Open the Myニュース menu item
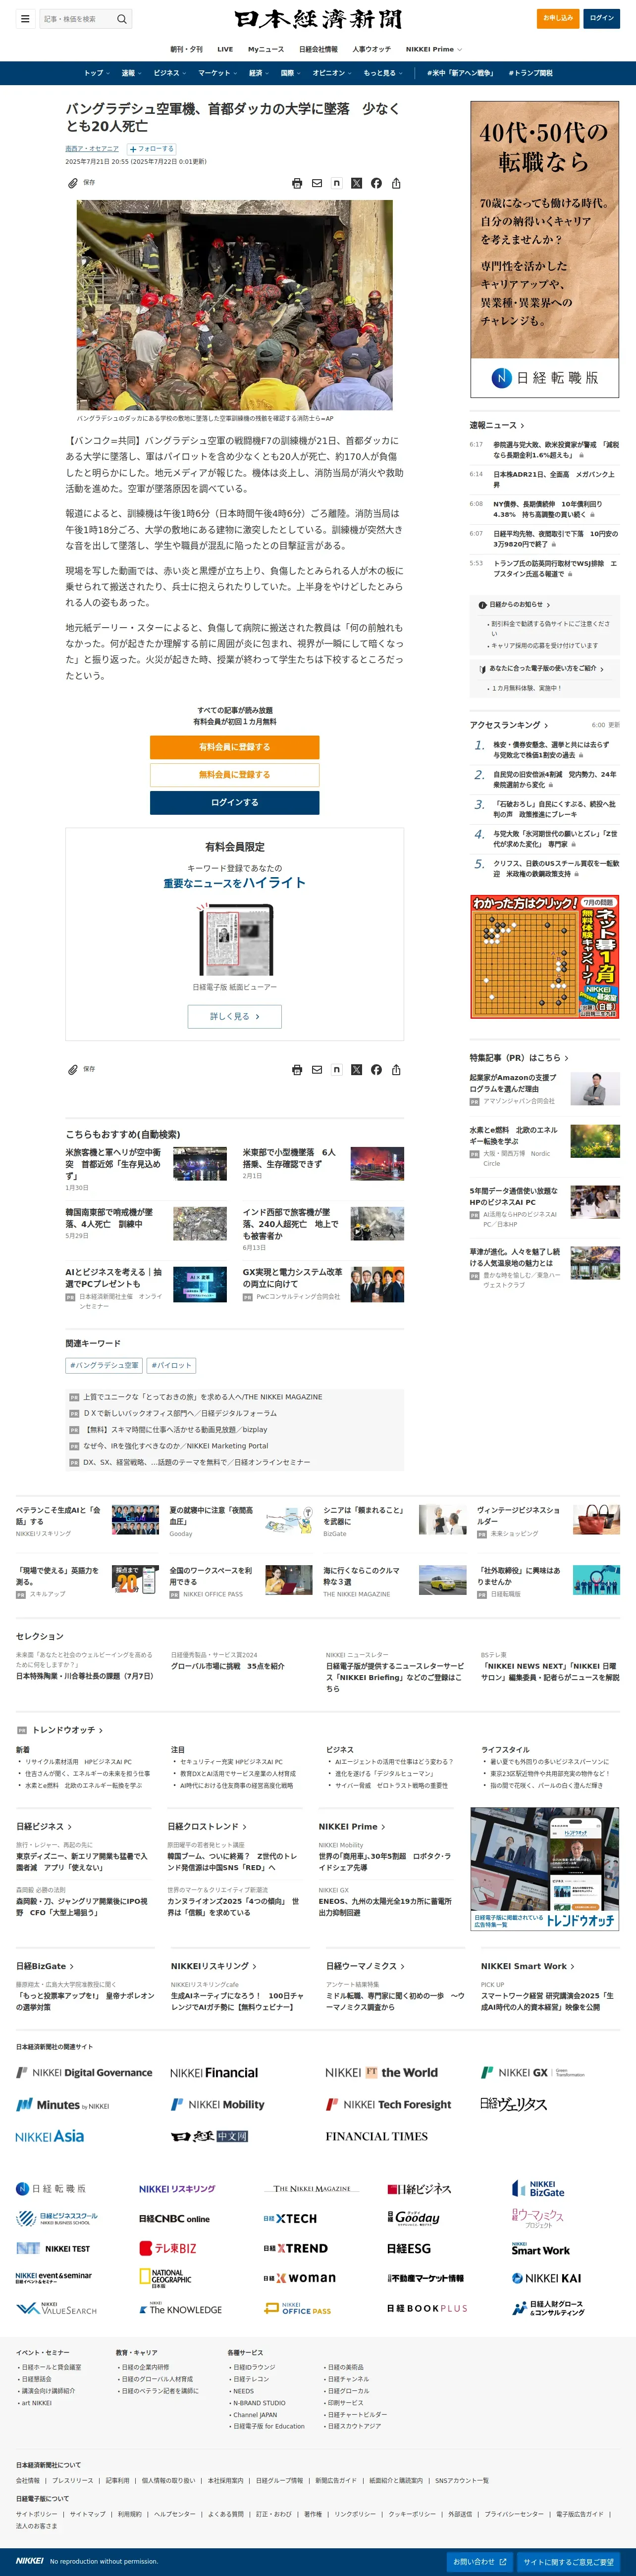Screen dimensions: 636x2576 coord(266,49)
